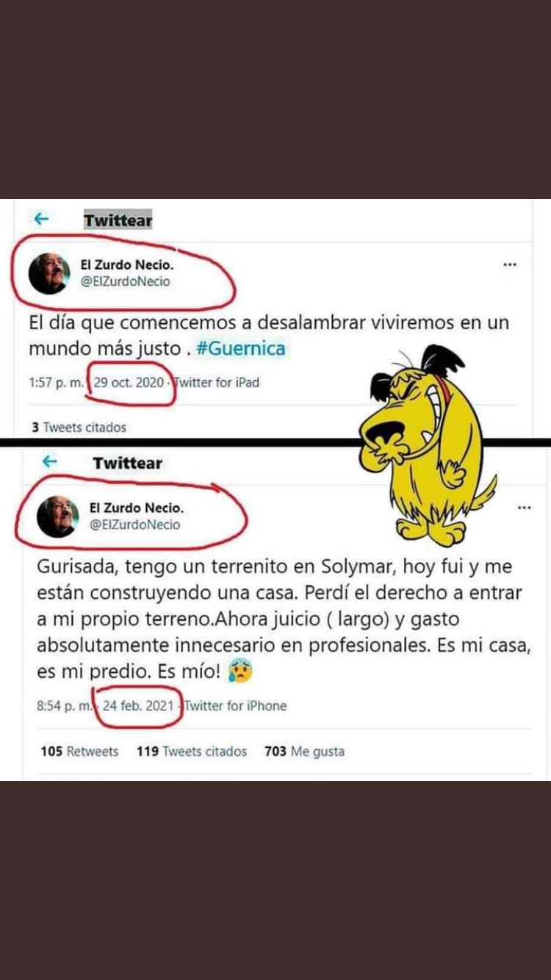Click the 8:54 p. m. timestamp
The image size is (551, 980).
tap(65, 706)
